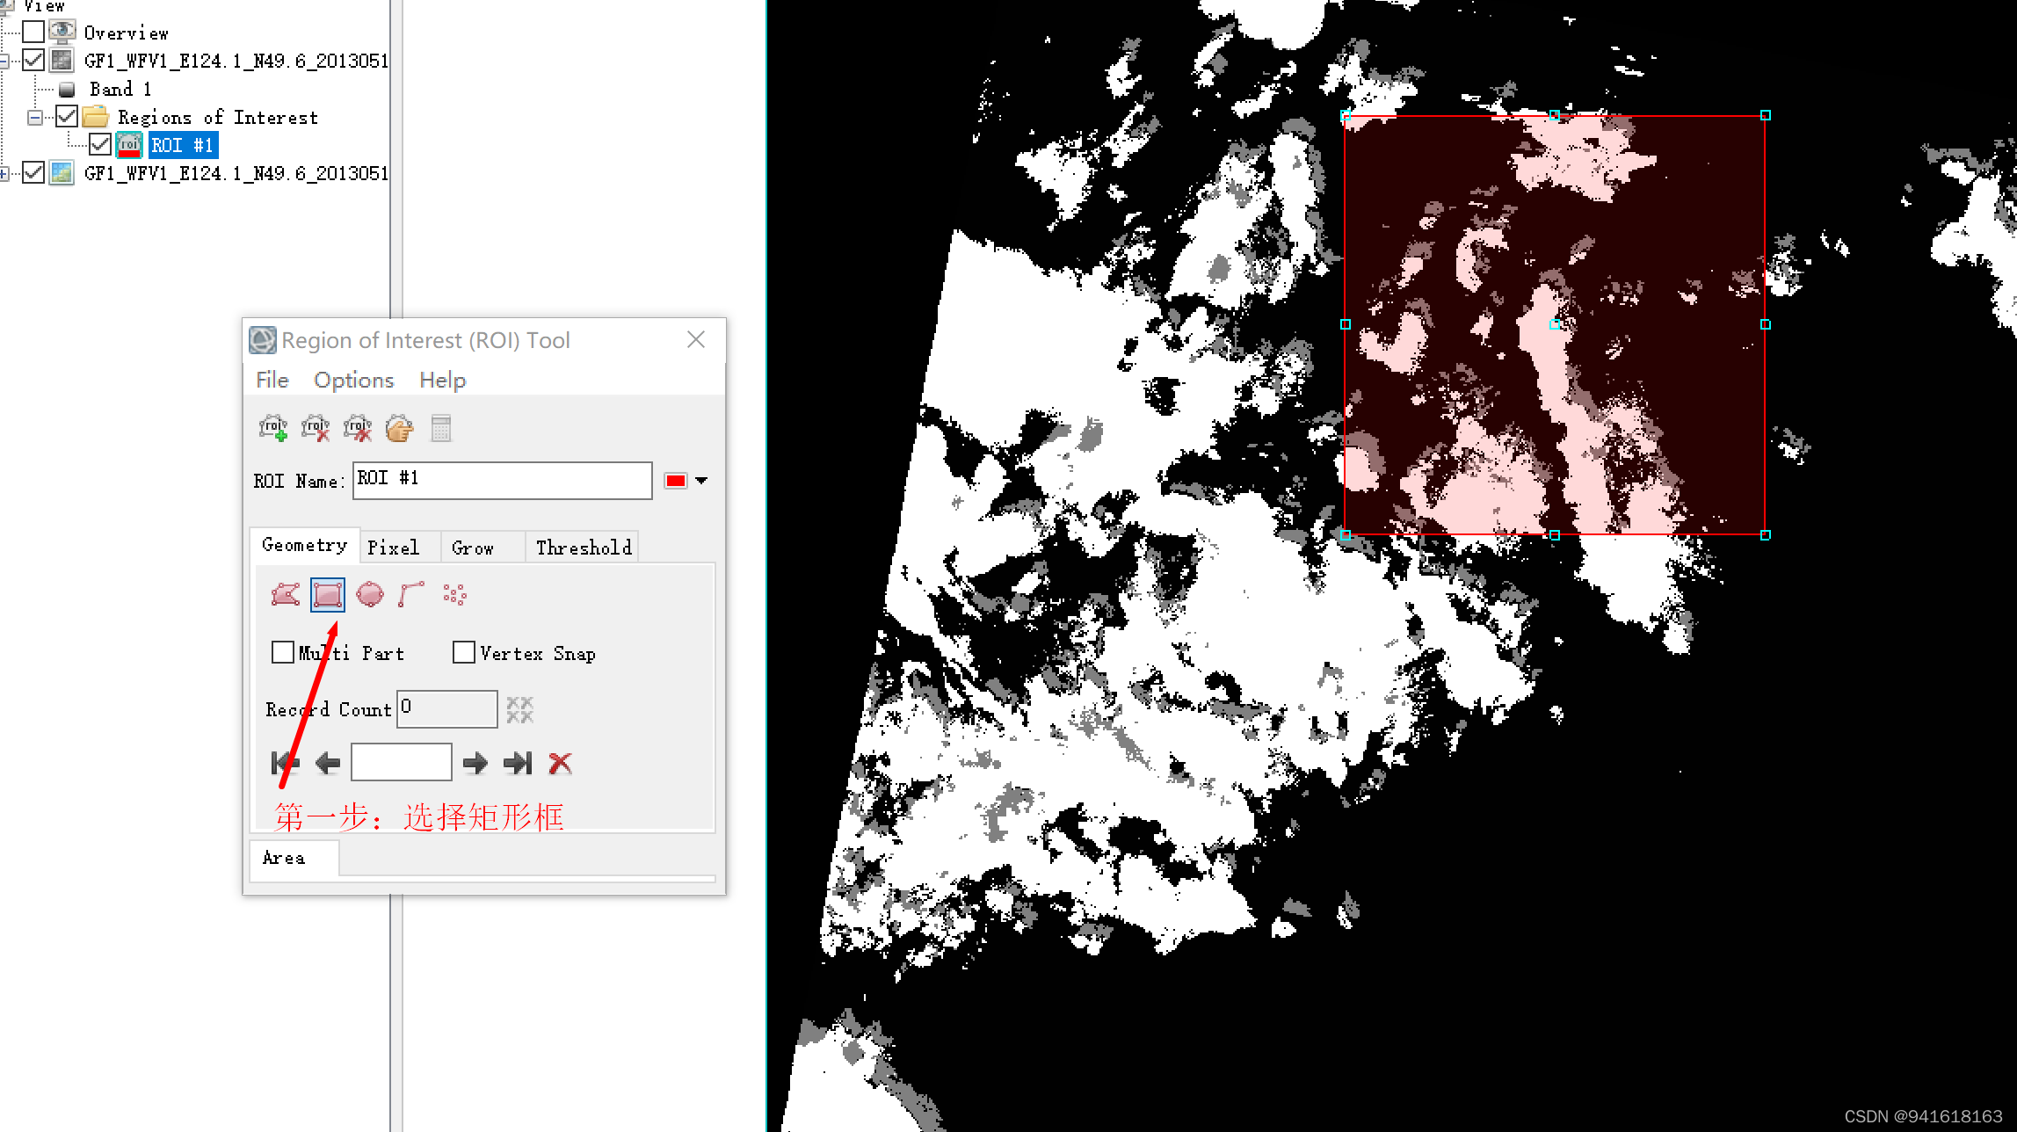The width and height of the screenshot is (2017, 1132).
Task: Select the Polygon geometry tool
Action: pyautogui.click(x=286, y=595)
